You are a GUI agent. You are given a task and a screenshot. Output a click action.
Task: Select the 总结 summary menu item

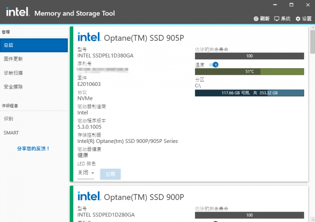tap(34, 45)
